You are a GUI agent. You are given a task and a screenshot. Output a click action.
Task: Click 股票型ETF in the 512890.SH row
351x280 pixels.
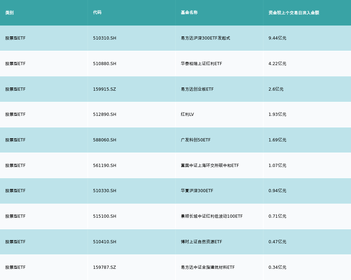click(15, 114)
